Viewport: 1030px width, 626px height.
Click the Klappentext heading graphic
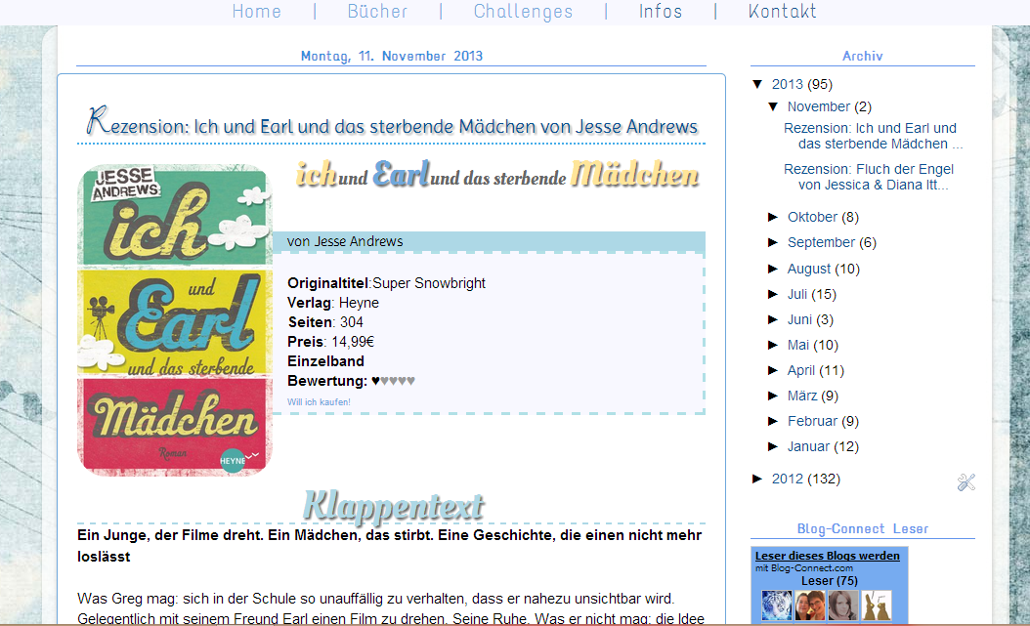(x=393, y=506)
